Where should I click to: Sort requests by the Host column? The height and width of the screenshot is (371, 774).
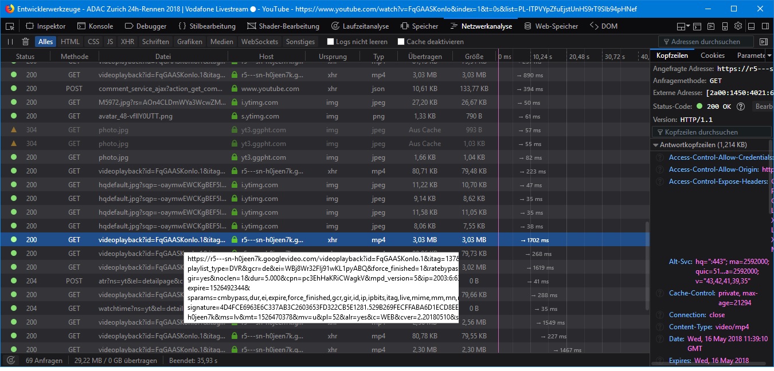point(266,57)
